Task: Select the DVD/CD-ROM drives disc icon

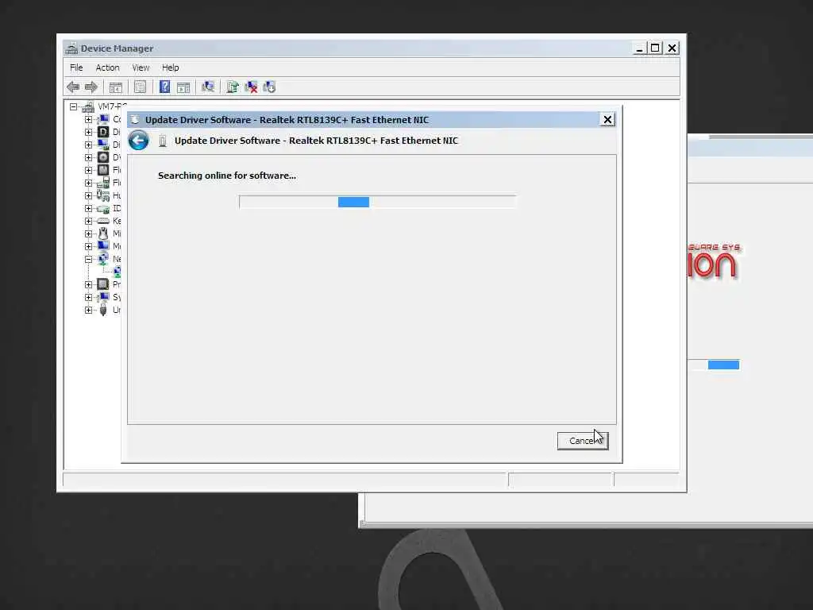Action: pyautogui.click(x=103, y=157)
